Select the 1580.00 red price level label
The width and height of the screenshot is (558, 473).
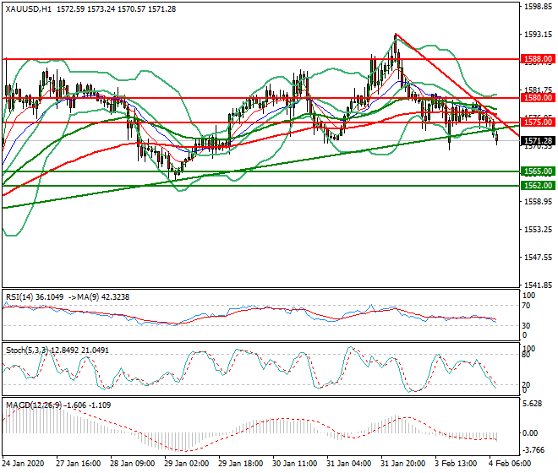(x=538, y=98)
